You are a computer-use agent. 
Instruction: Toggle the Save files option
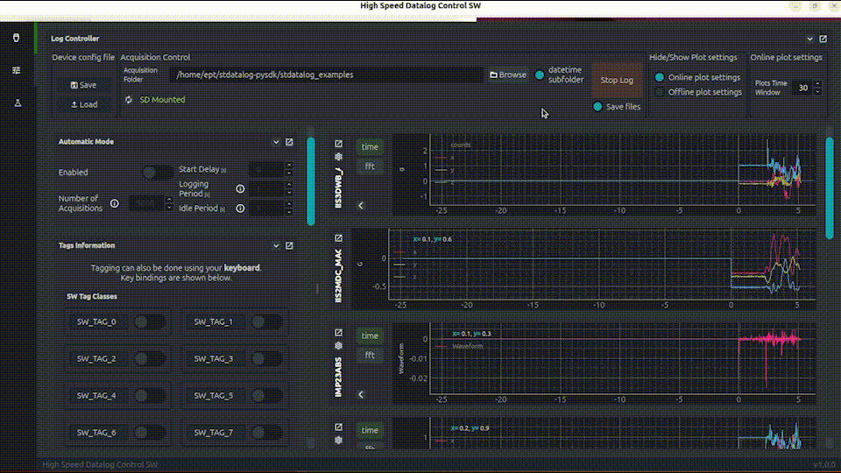(597, 107)
